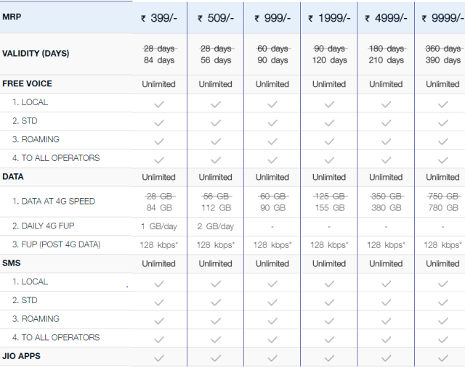The height and width of the screenshot is (367, 465).
Task: Click SMS Local checkmark under ₹1999 plan
Action: tap(329, 283)
